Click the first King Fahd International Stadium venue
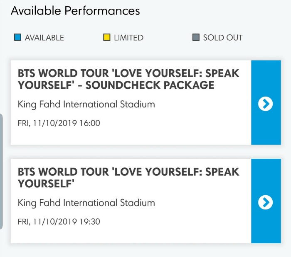Image resolution: width=291 pixels, height=257 pixels. 86,104
